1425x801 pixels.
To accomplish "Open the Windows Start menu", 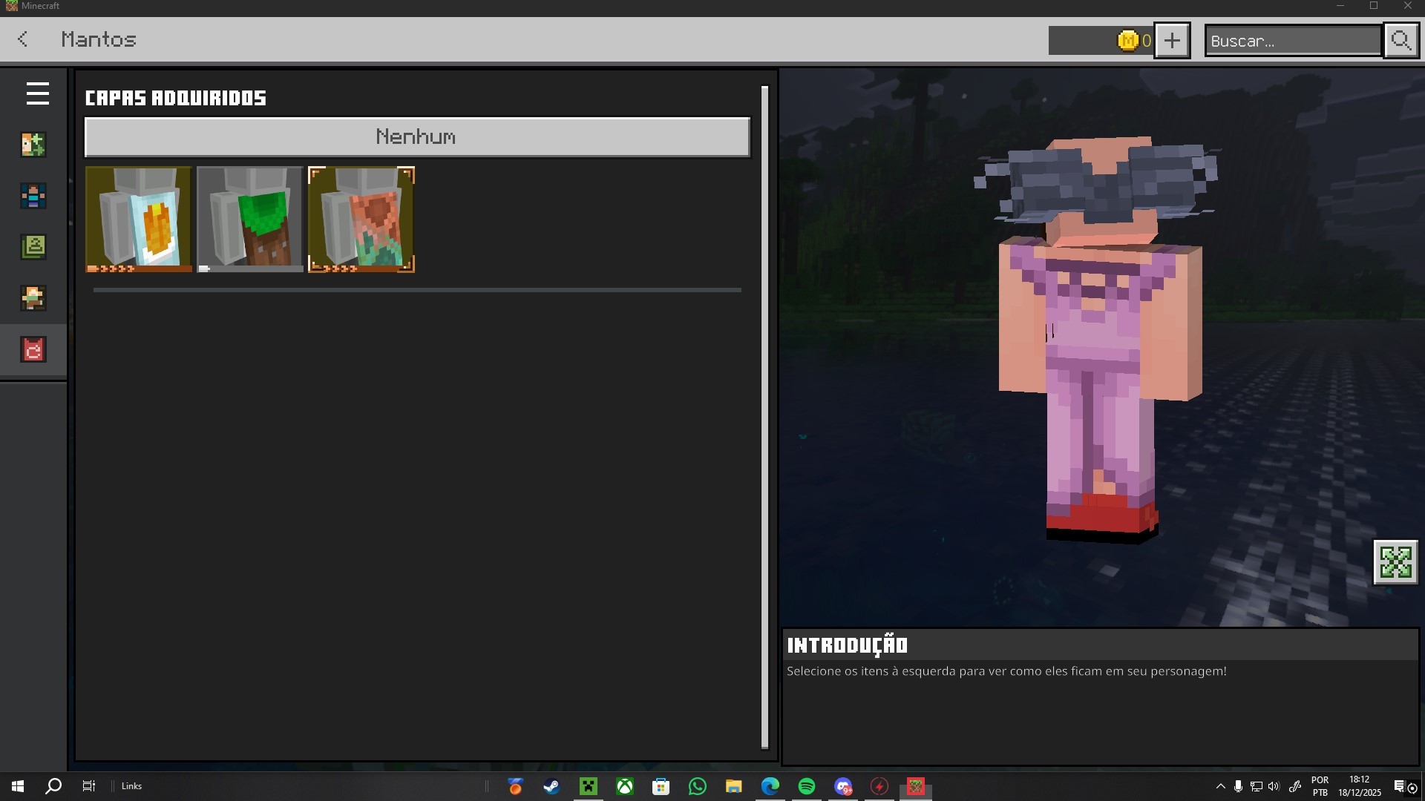I will 18,786.
